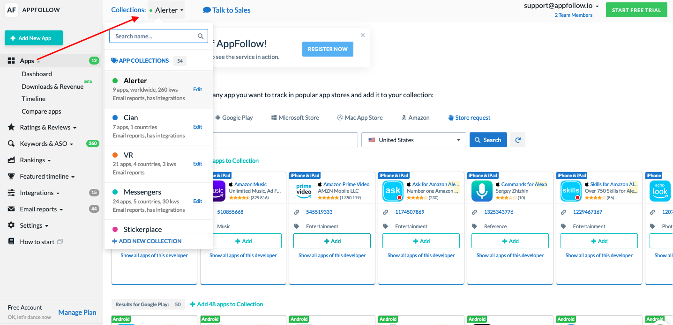This screenshot has width=673, height=325.
Task: Click Start Free Trial button
Action: [x=636, y=10]
